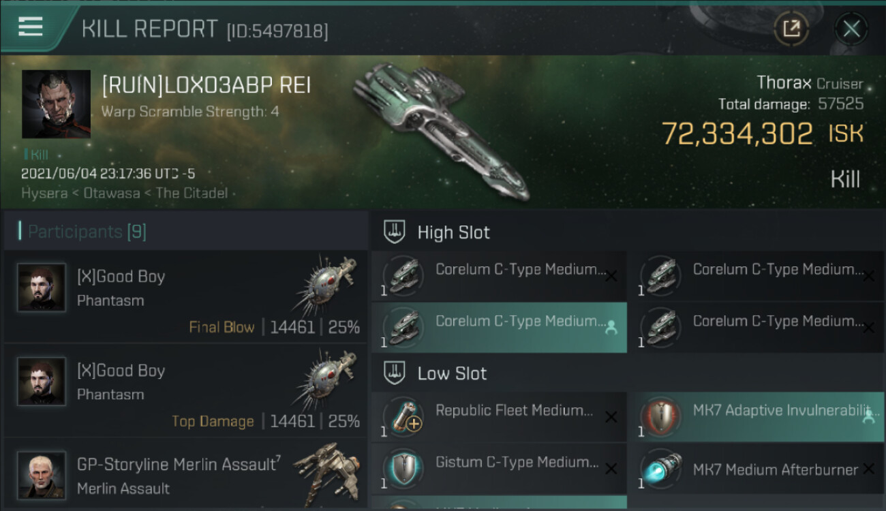Close the kill report window
Image resolution: width=886 pixels, height=511 pixels.
(851, 29)
